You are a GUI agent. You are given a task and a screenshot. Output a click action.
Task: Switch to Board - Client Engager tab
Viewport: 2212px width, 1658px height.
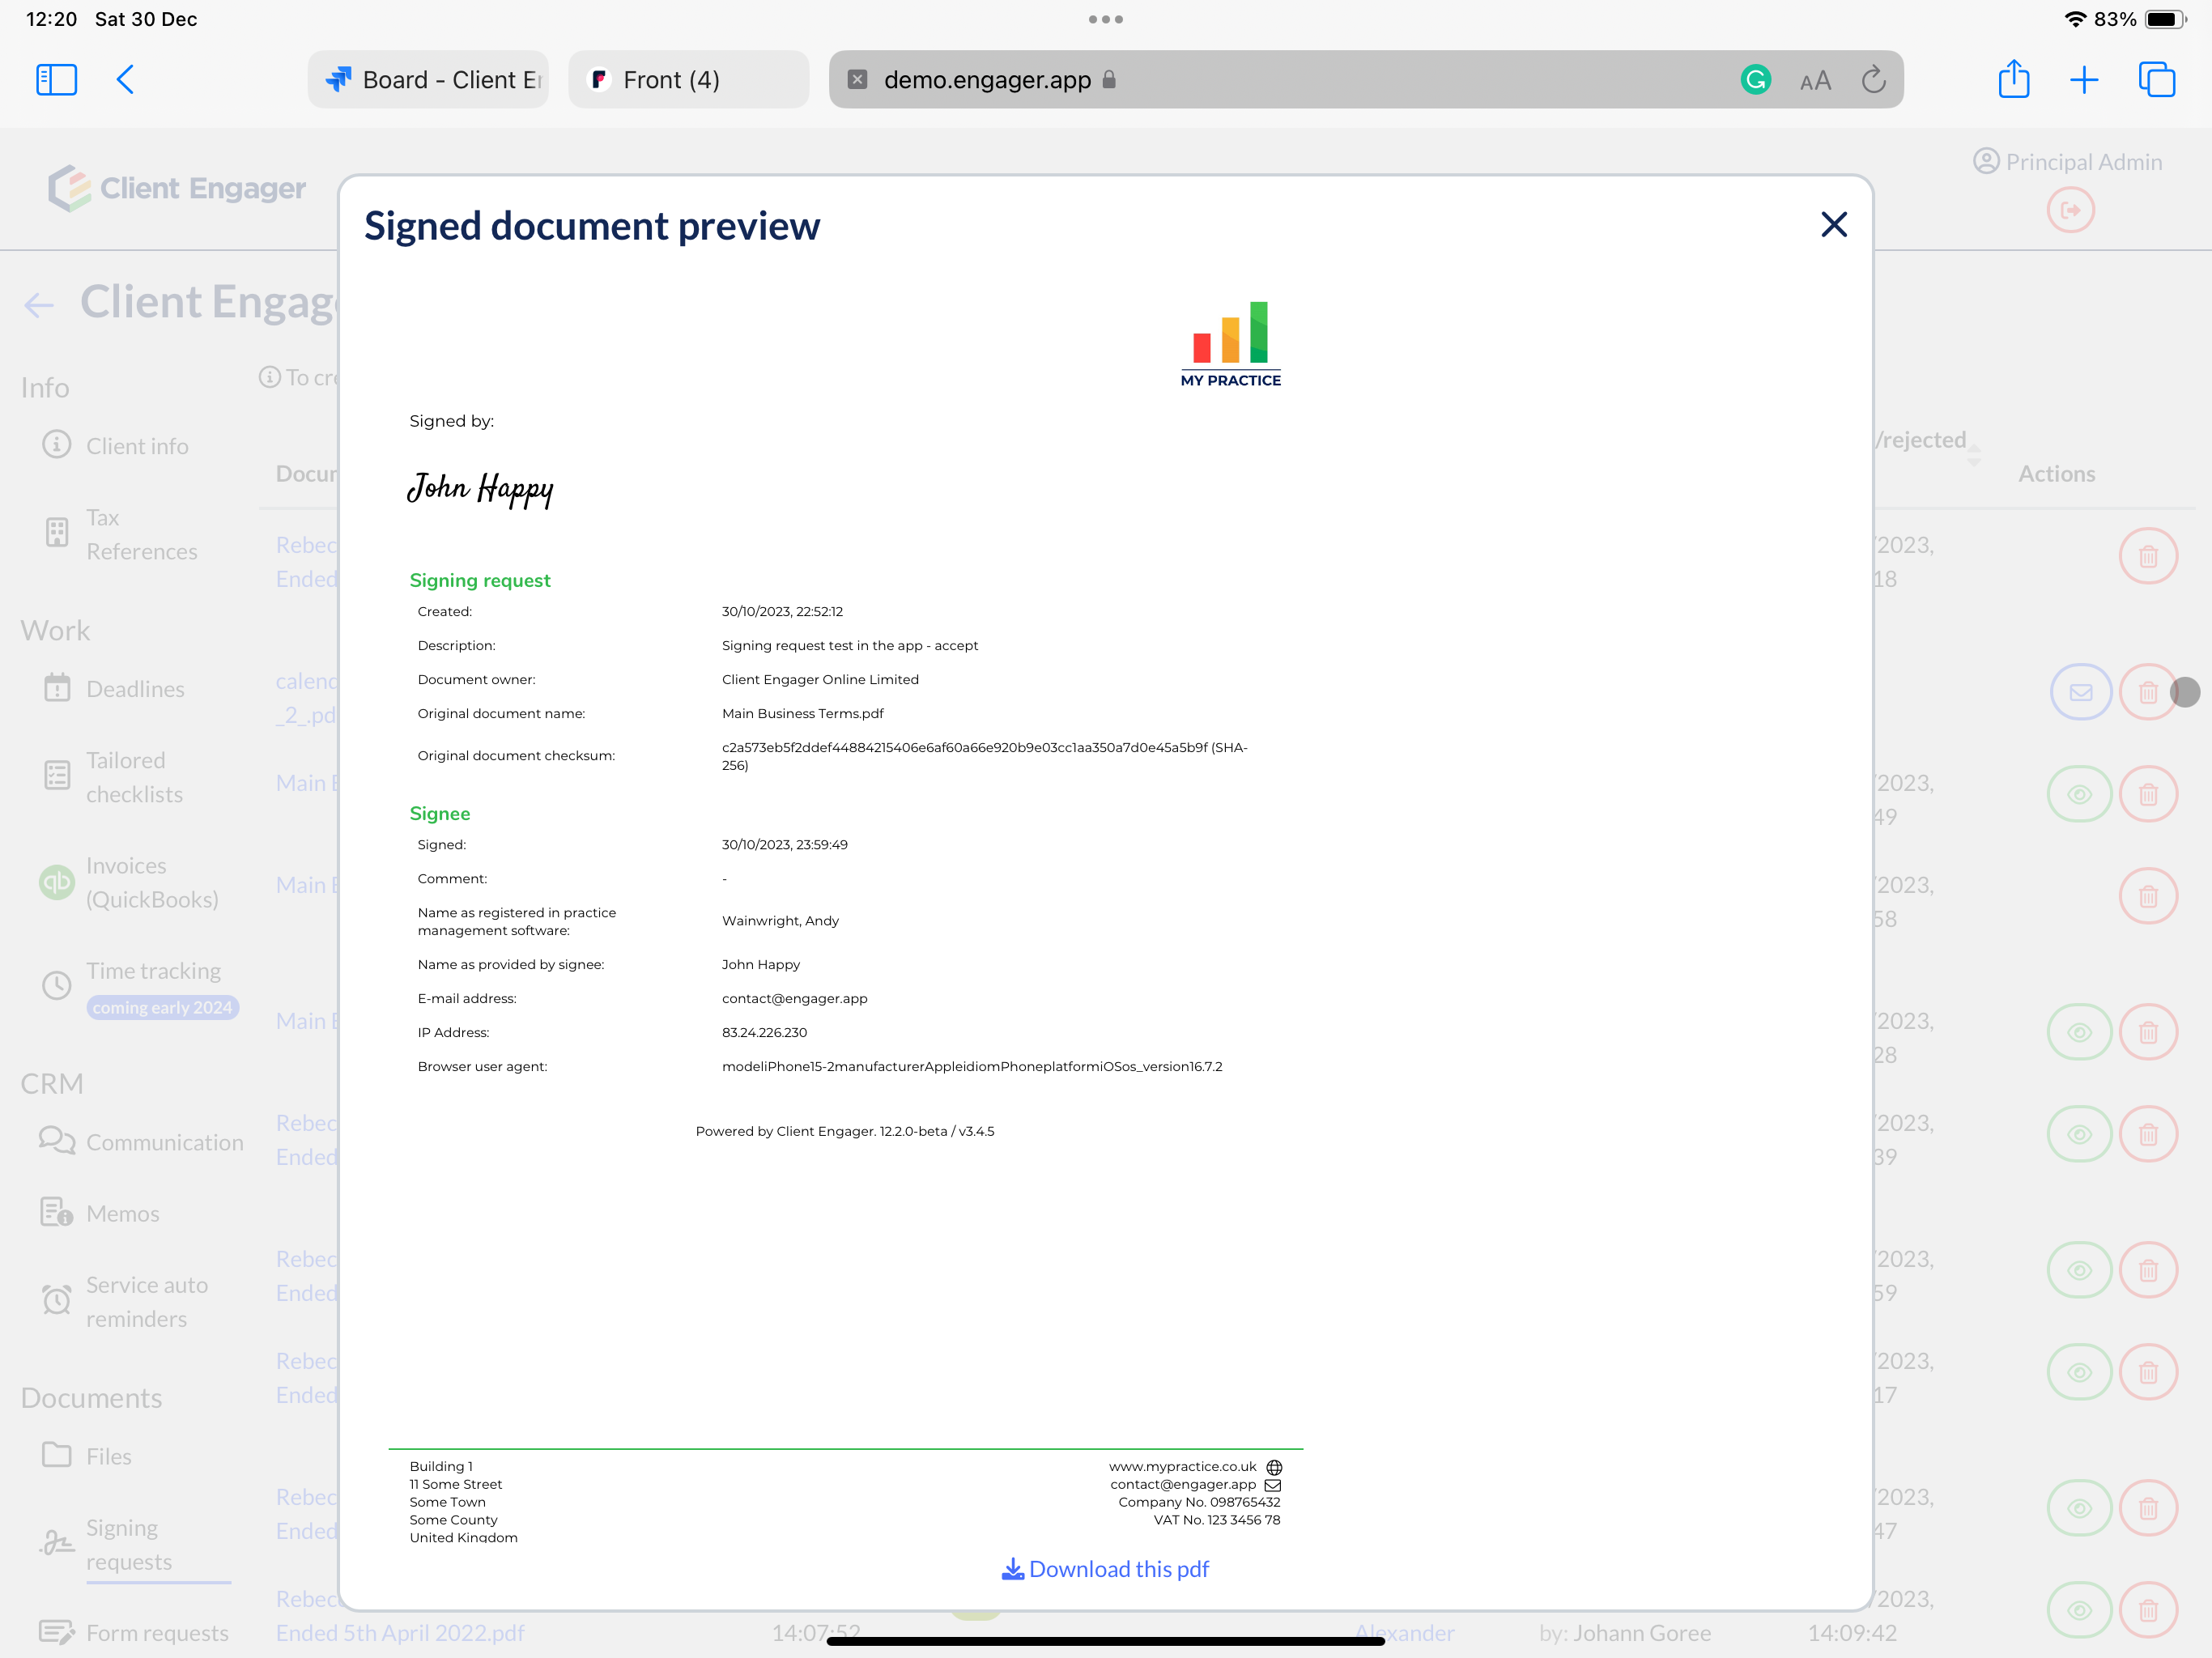(x=429, y=79)
